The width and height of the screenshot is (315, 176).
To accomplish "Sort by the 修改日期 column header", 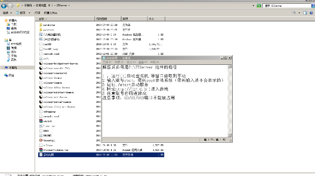I will click(108, 18).
